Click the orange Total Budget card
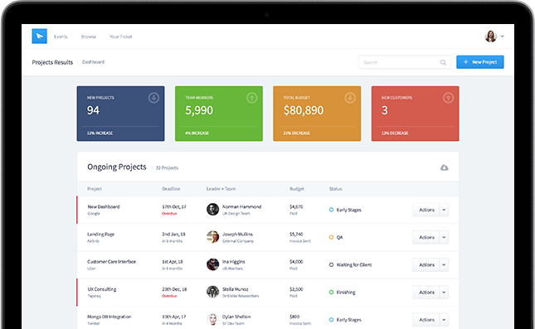 pos(317,114)
